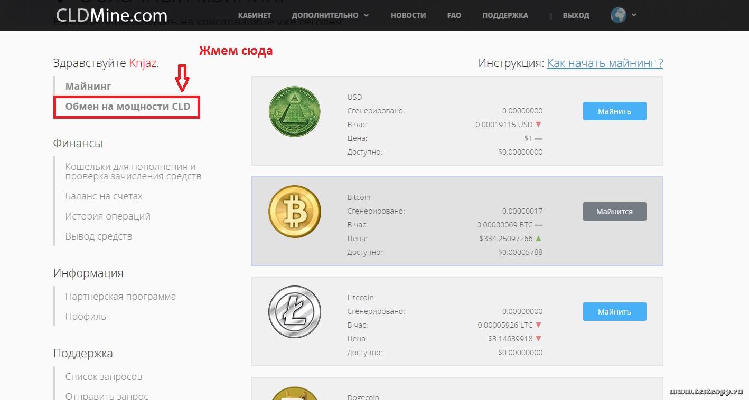
Task: Start mining Litecoin with Майнить button
Action: 614,312
